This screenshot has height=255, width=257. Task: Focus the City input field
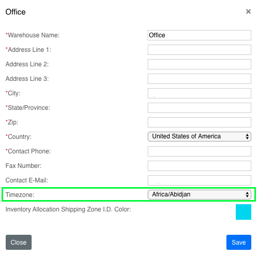[199, 93]
